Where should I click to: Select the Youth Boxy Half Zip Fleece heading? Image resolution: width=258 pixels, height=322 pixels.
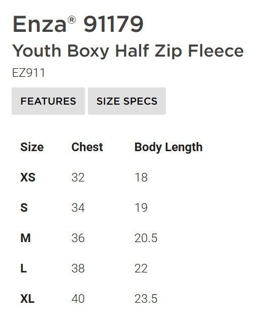click(x=128, y=51)
